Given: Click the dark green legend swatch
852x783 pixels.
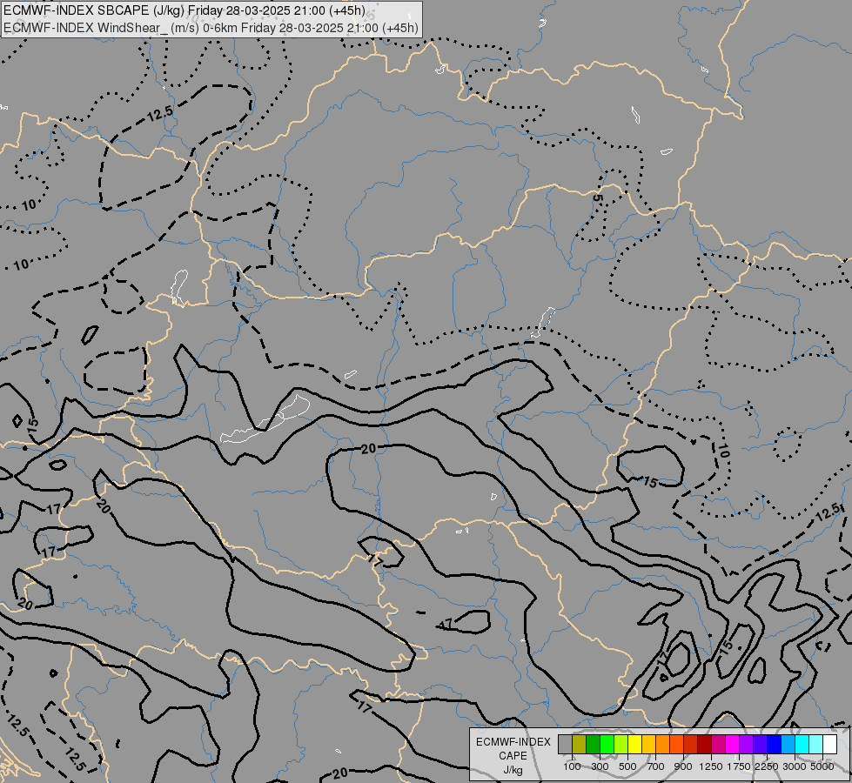Looking at the screenshot, I should click(x=594, y=745).
